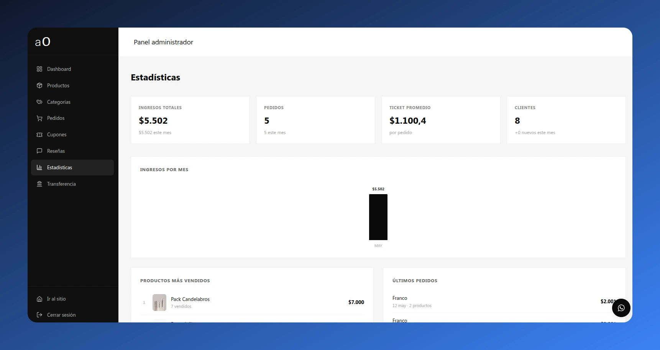Click the $7.000 product revenue amount

pos(356,302)
